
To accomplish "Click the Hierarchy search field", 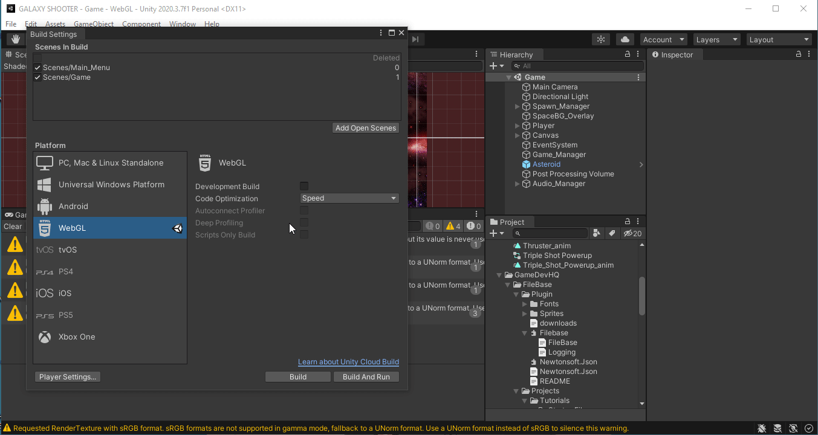I will [577, 66].
